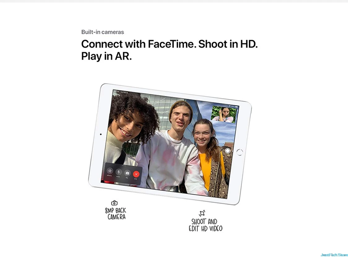Click the camera icon above 8MP Back Camera
This screenshot has height=257, width=348.
click(114, 203)
